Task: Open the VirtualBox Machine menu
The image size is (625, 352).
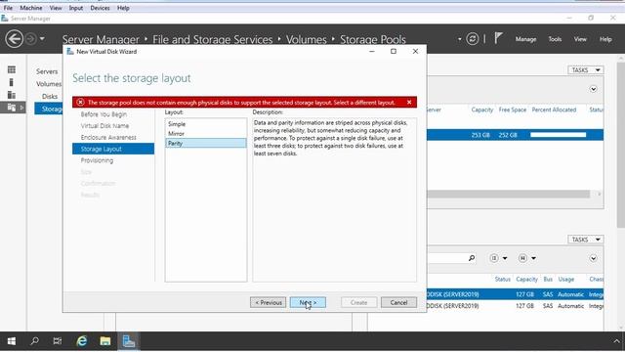Action: [x=31, y=8]
